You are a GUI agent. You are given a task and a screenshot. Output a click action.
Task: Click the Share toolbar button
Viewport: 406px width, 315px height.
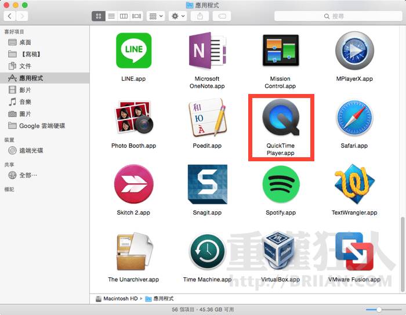coord(200,16)
